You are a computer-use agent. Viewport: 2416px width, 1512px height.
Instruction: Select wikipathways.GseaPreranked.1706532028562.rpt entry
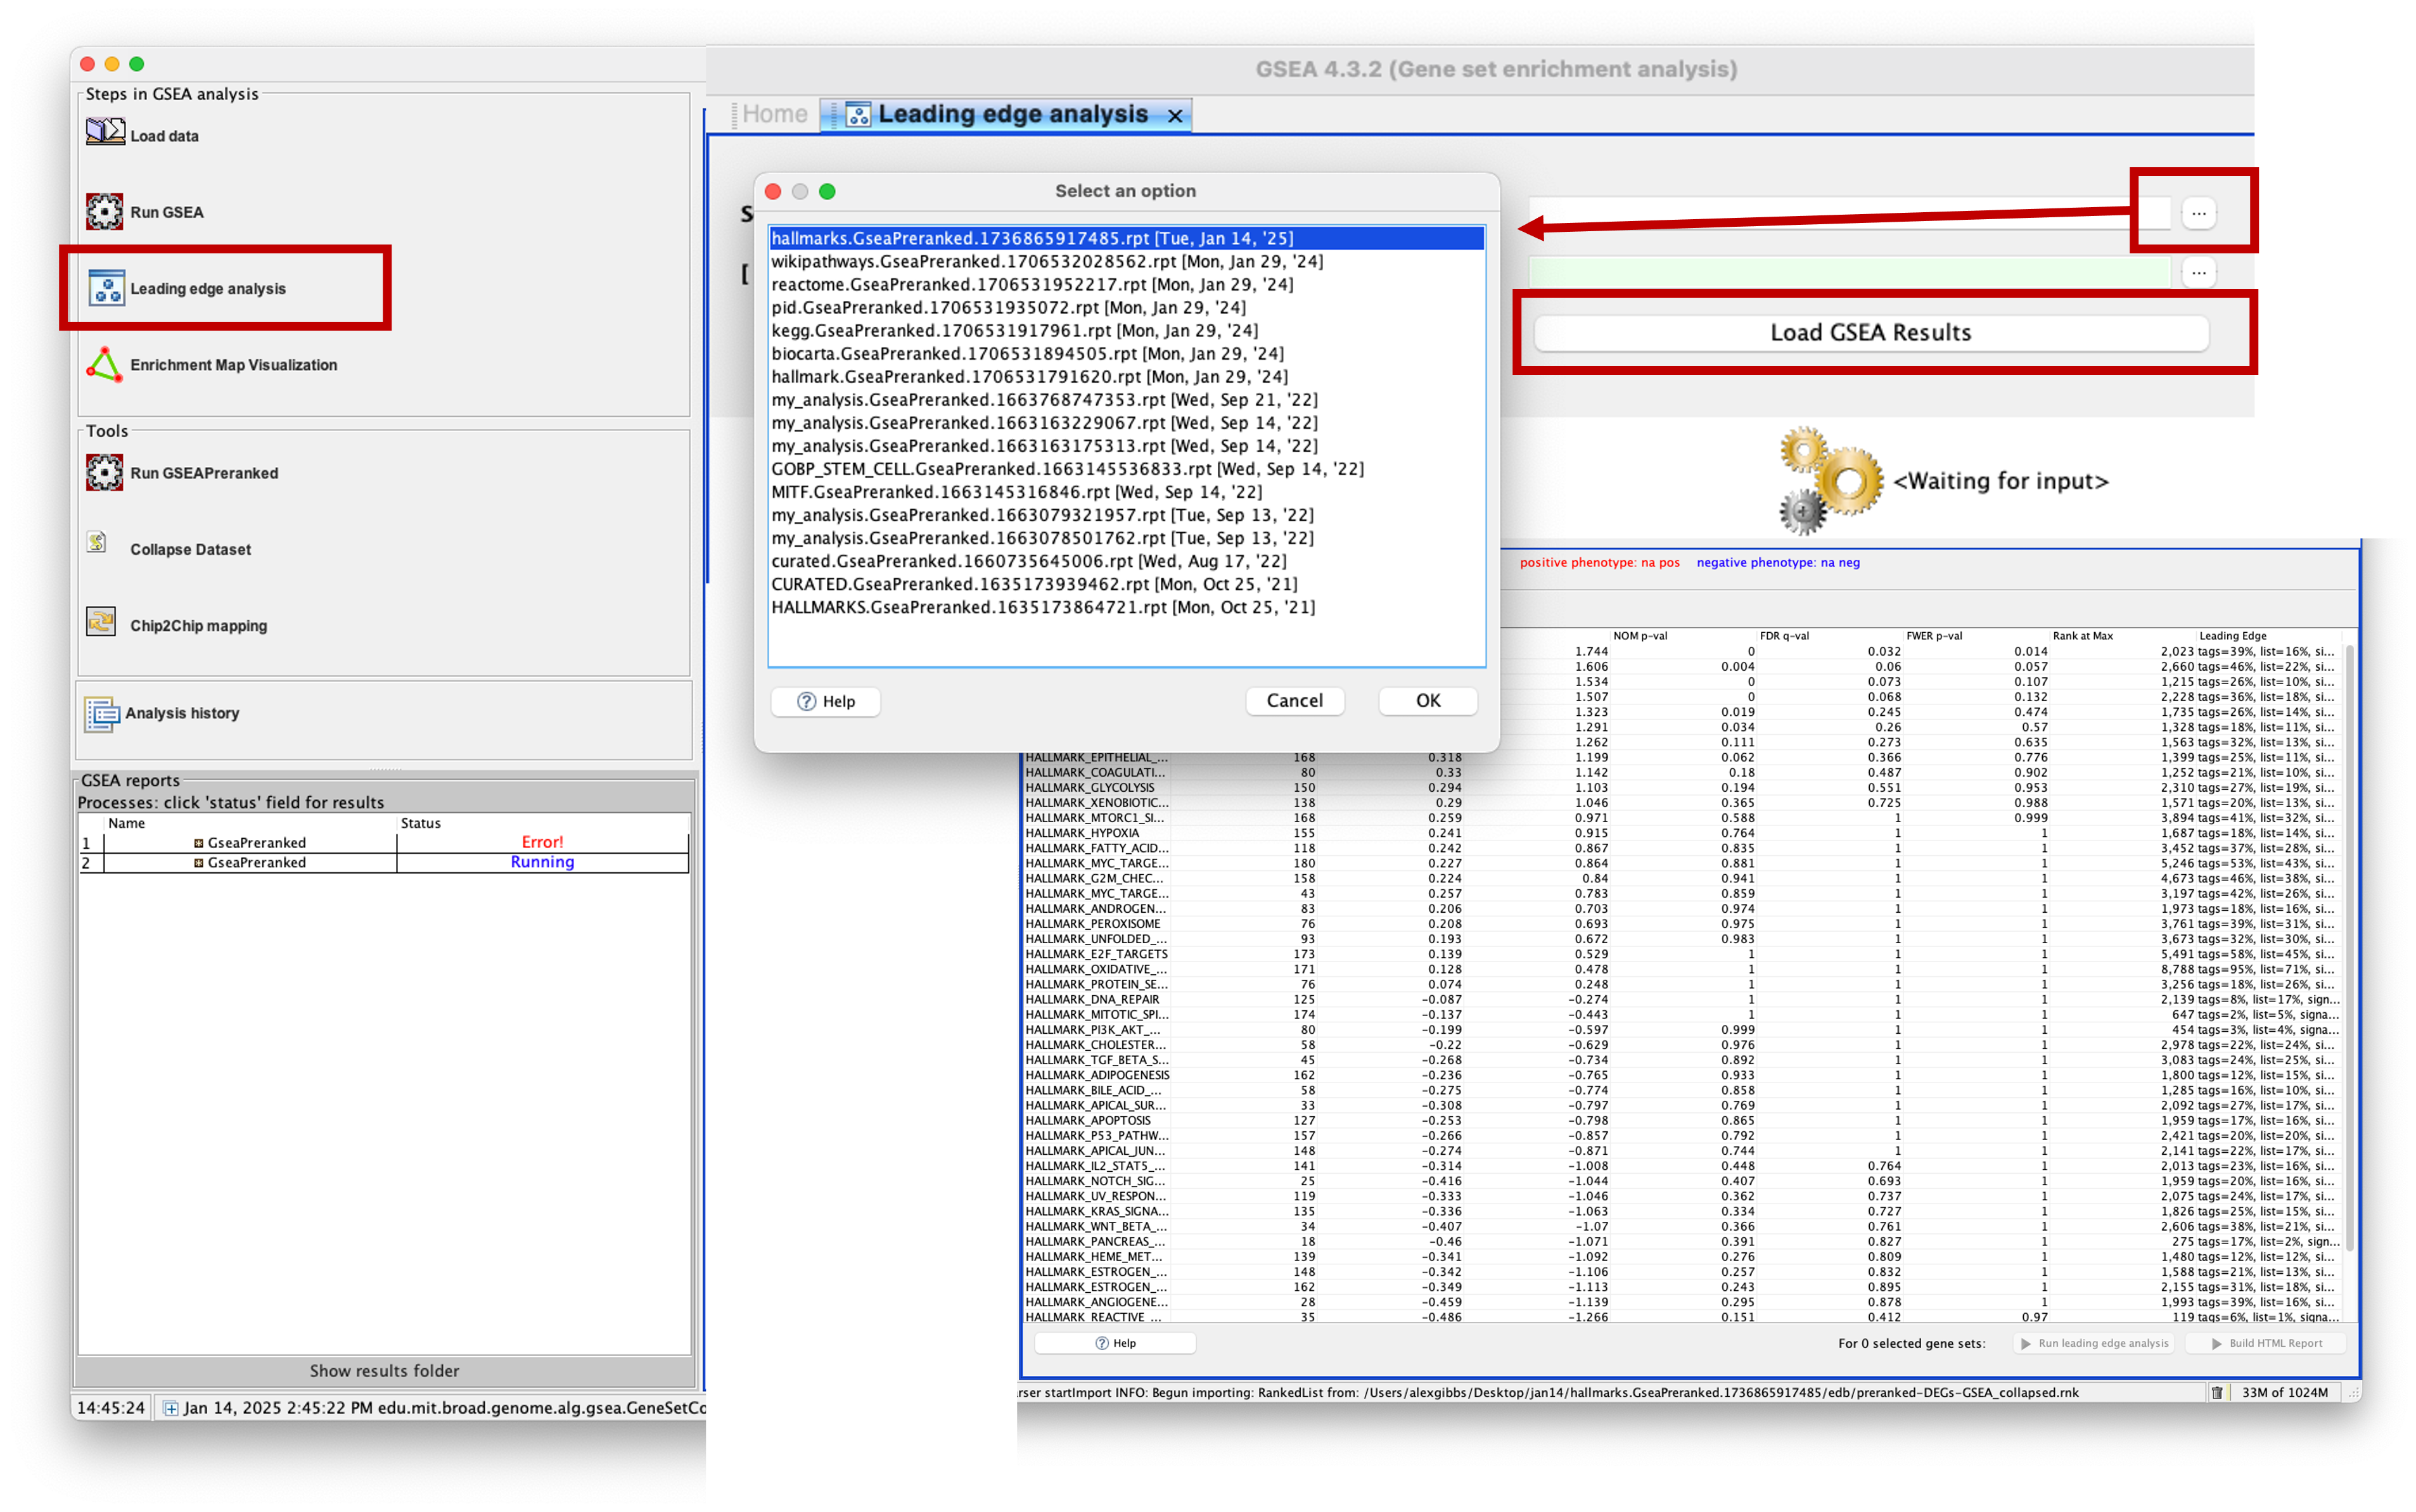click(1126, 261)
